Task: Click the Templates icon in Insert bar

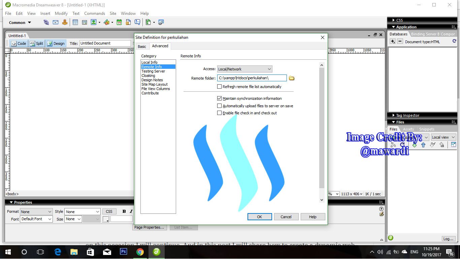Action: click(x=148, y=22)
